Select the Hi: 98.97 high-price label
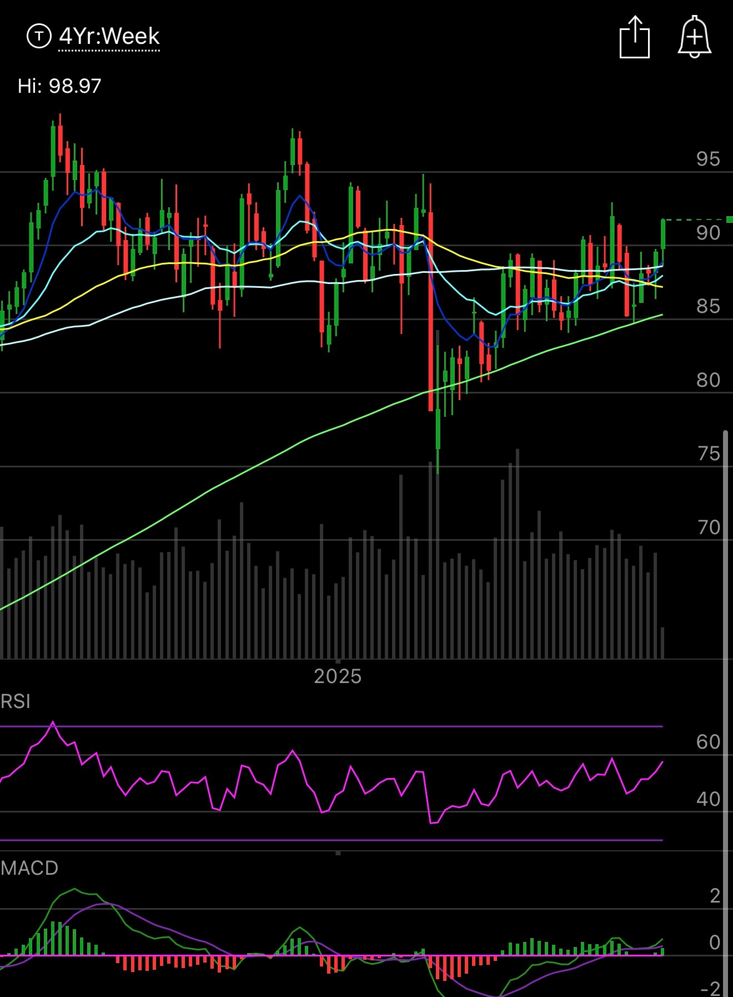This screenshot has width=733, height=997. (x=59, y=86)
